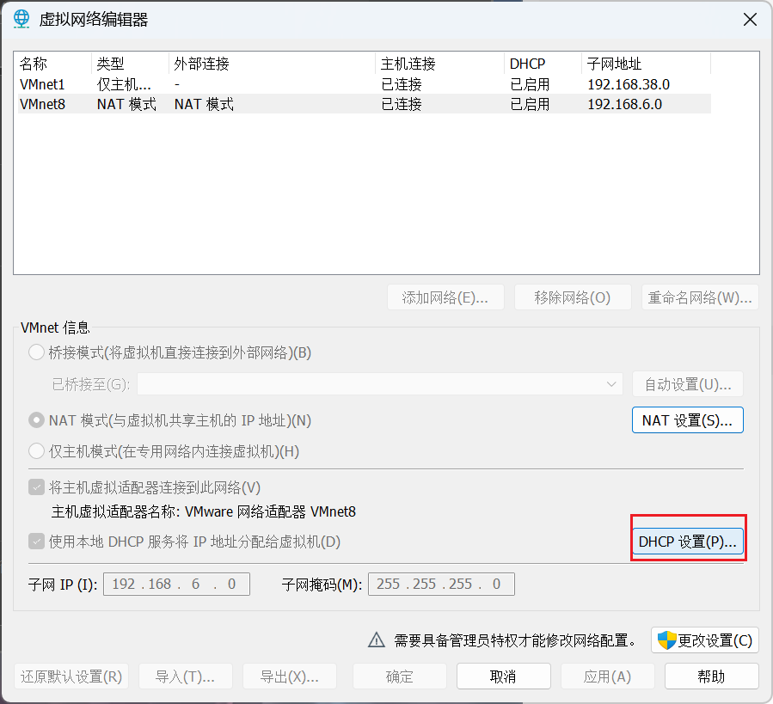Click 导入(T) button

(x=186, y=676)
